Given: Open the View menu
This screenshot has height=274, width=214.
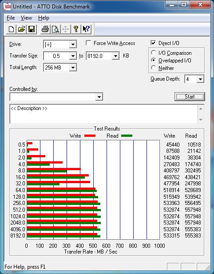Looking at the screenshot, I should click(26, 18).
